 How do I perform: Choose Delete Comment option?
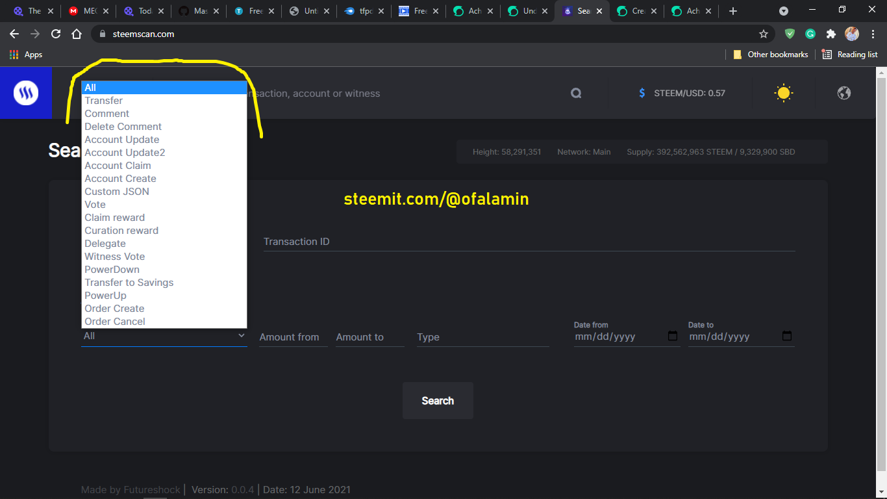164,127
